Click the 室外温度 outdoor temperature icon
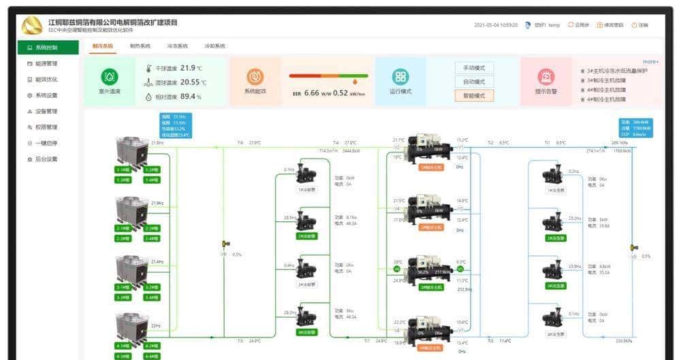Viewport: 681px width, 360px height. tap(109, 77)
